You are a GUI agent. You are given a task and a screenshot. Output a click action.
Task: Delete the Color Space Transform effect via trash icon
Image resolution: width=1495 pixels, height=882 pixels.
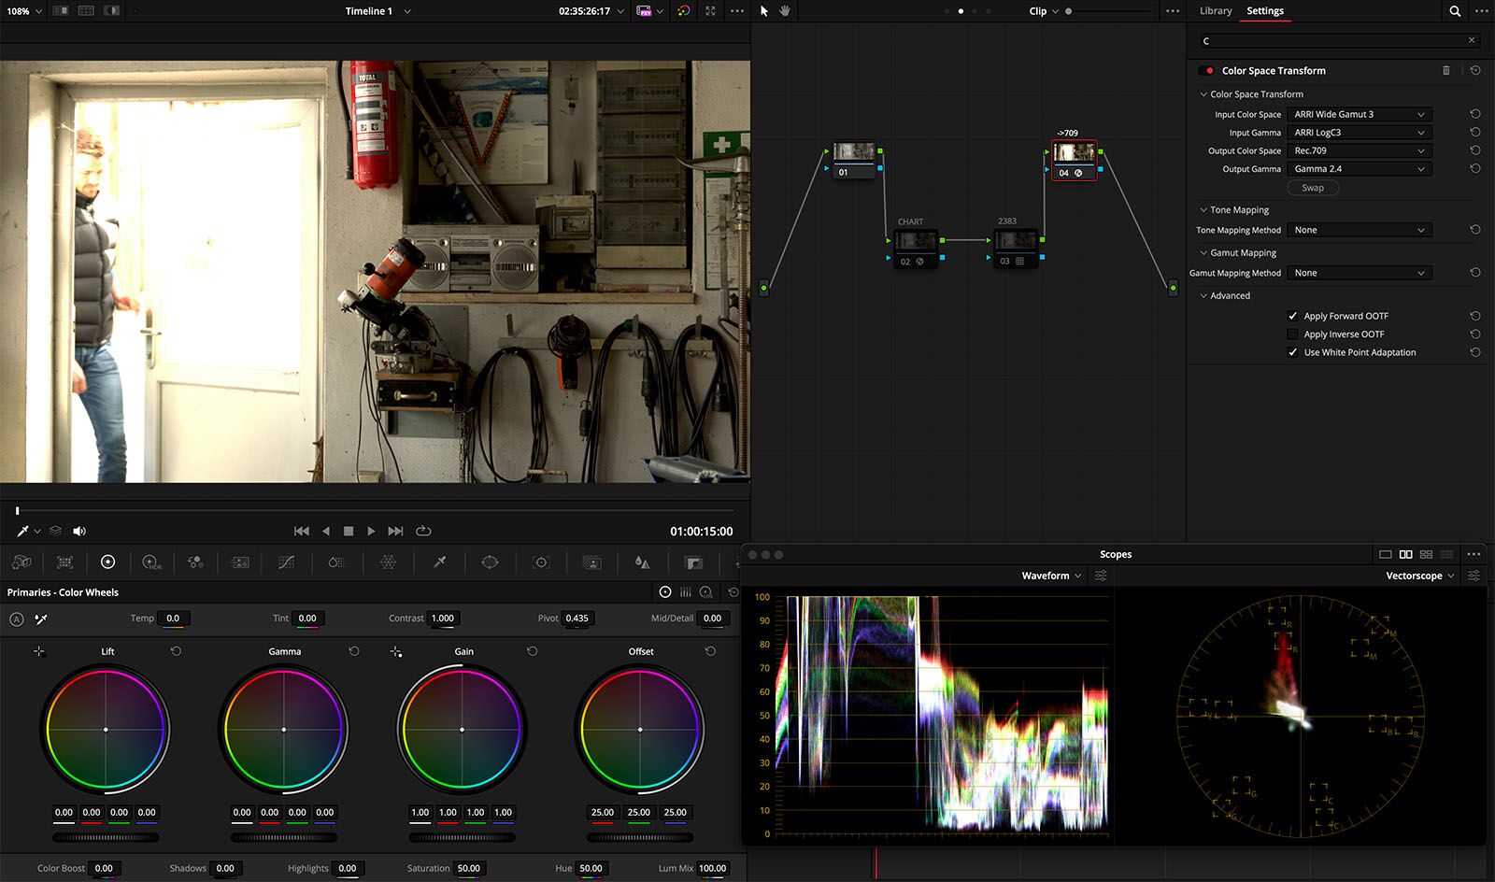(x=1445, y=70)
